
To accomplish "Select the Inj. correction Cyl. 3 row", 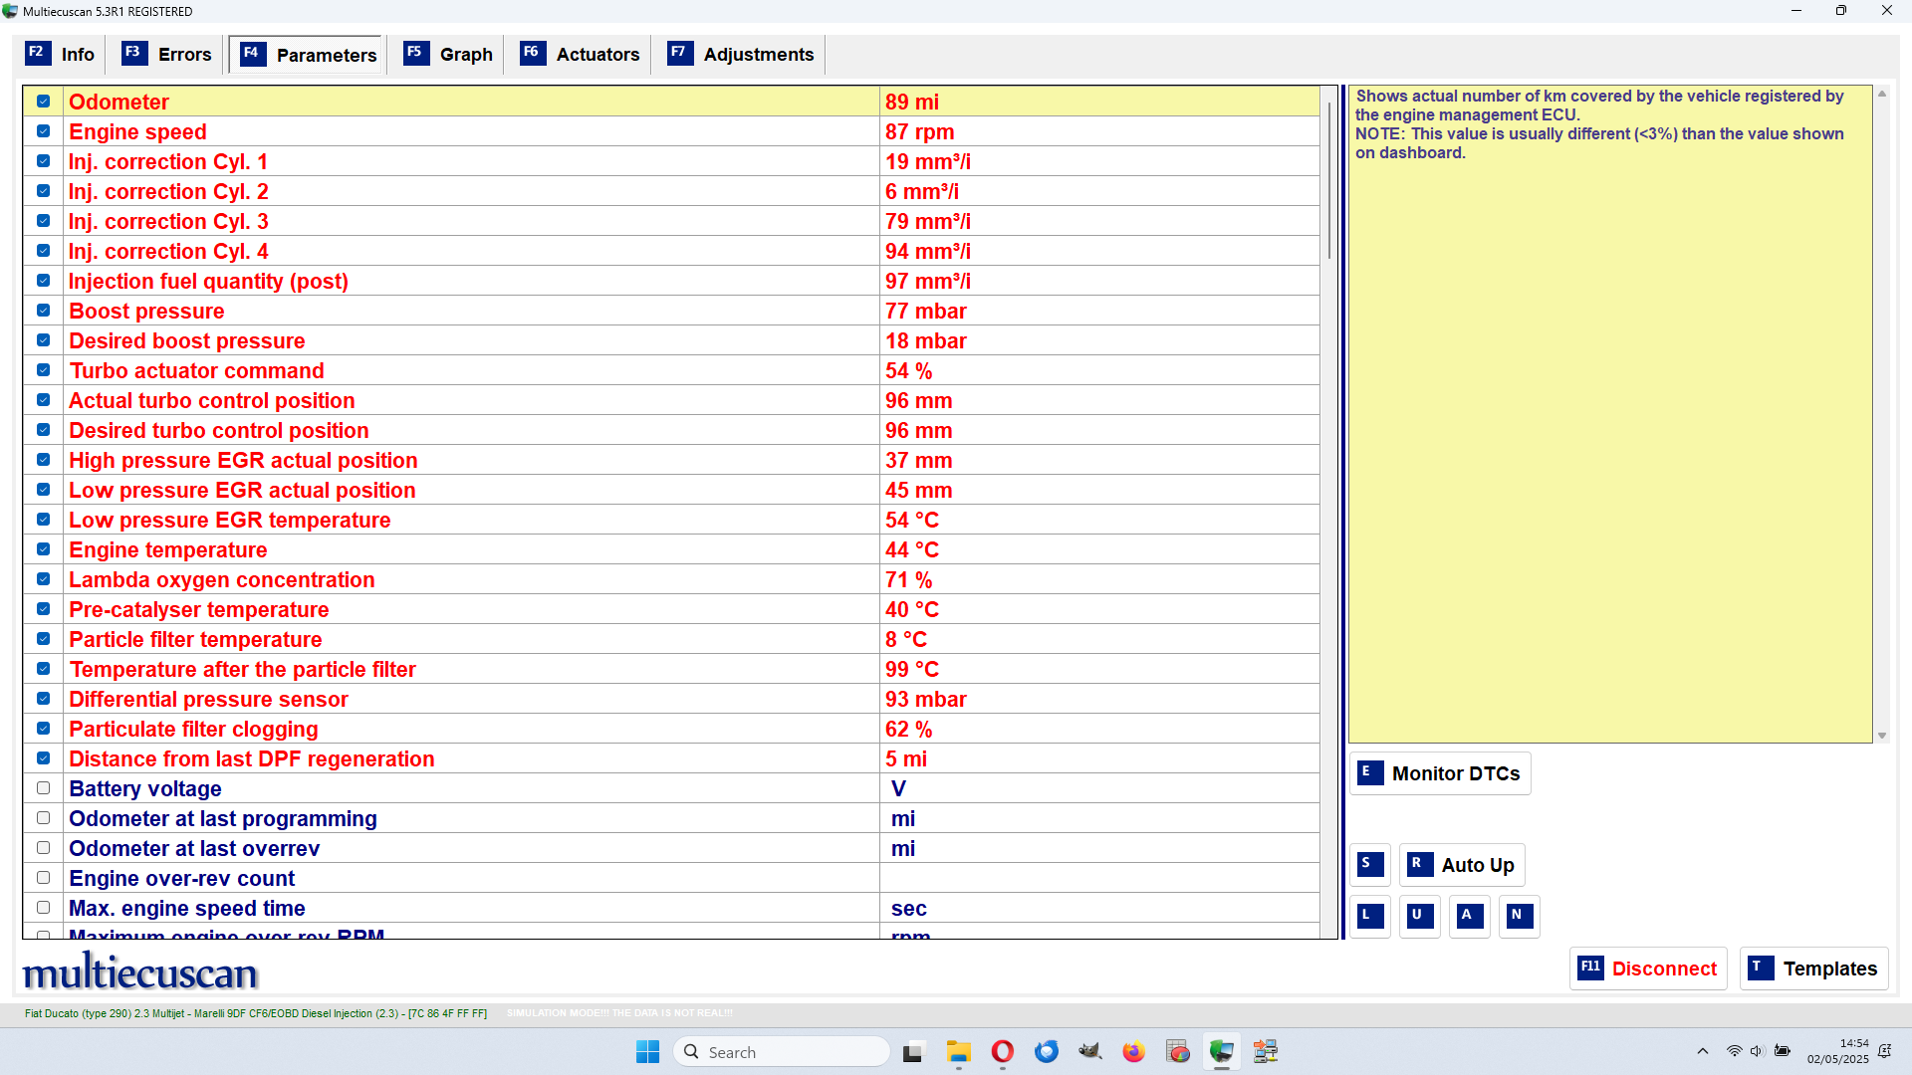I will click(x=672, y=221).
